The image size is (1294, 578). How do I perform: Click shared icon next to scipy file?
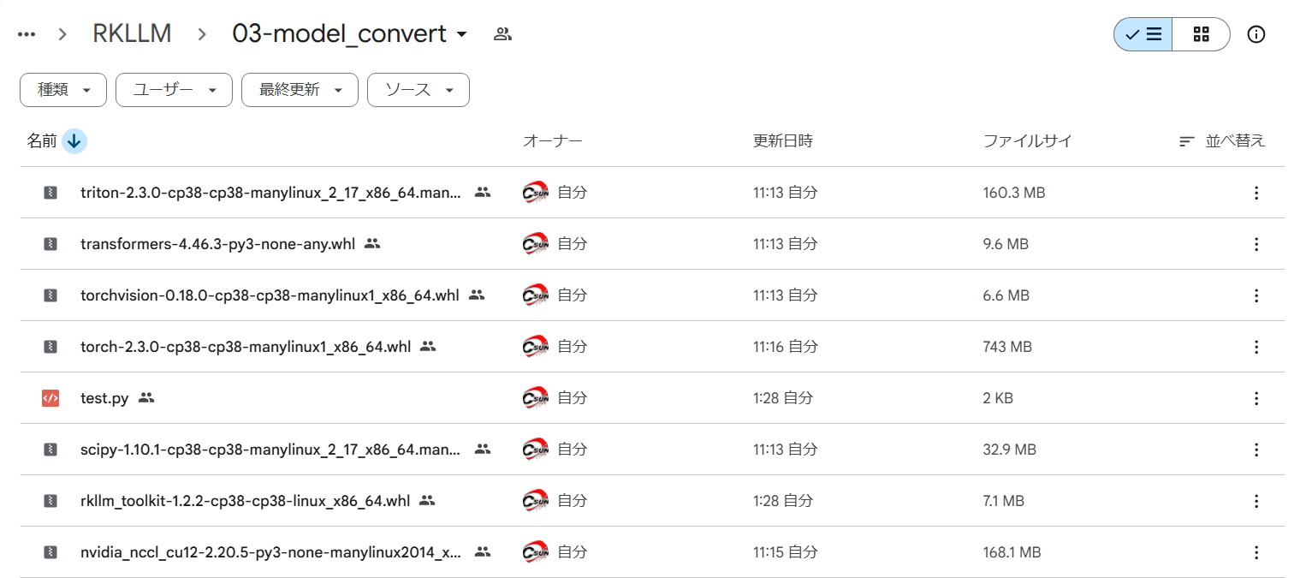click(483, 450)
